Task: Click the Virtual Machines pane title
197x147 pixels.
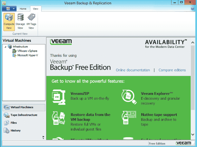Action: (17, 40)
